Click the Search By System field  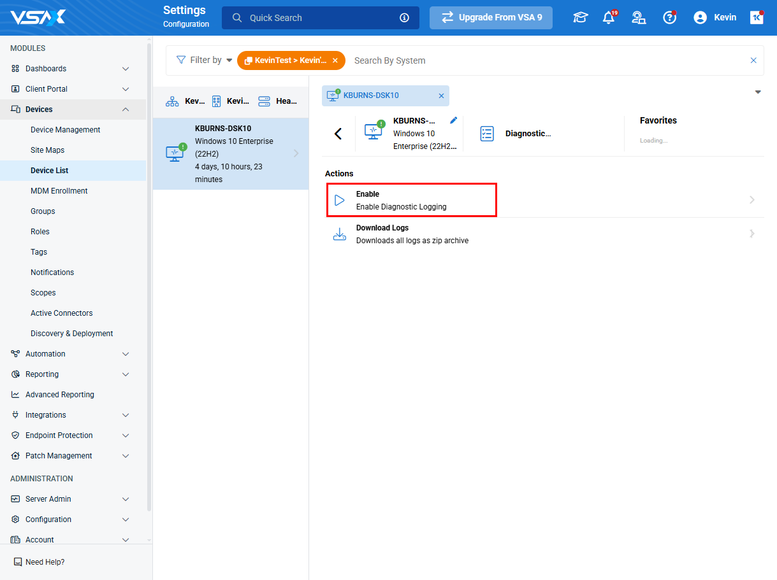(x=548, y=60)
